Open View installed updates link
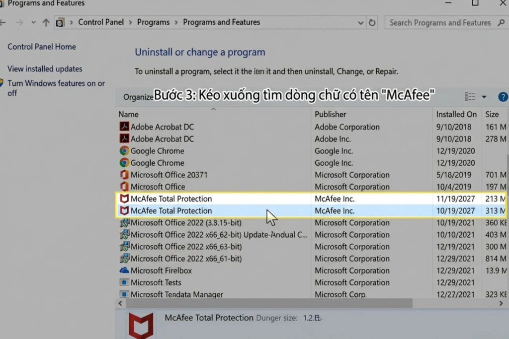The width and height of the screenshot is (509, 339). tap(45, 68)
